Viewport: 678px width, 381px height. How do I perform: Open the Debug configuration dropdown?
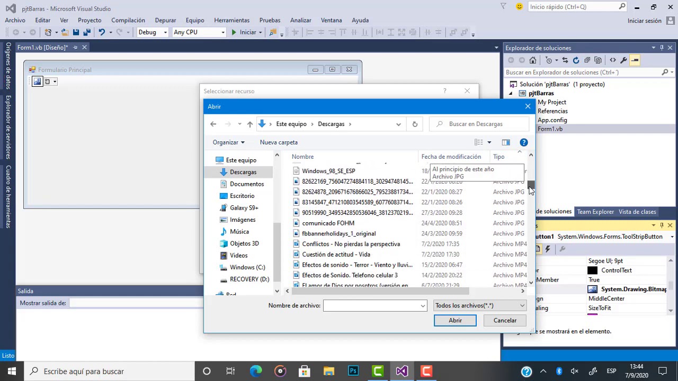coord(165,32)
